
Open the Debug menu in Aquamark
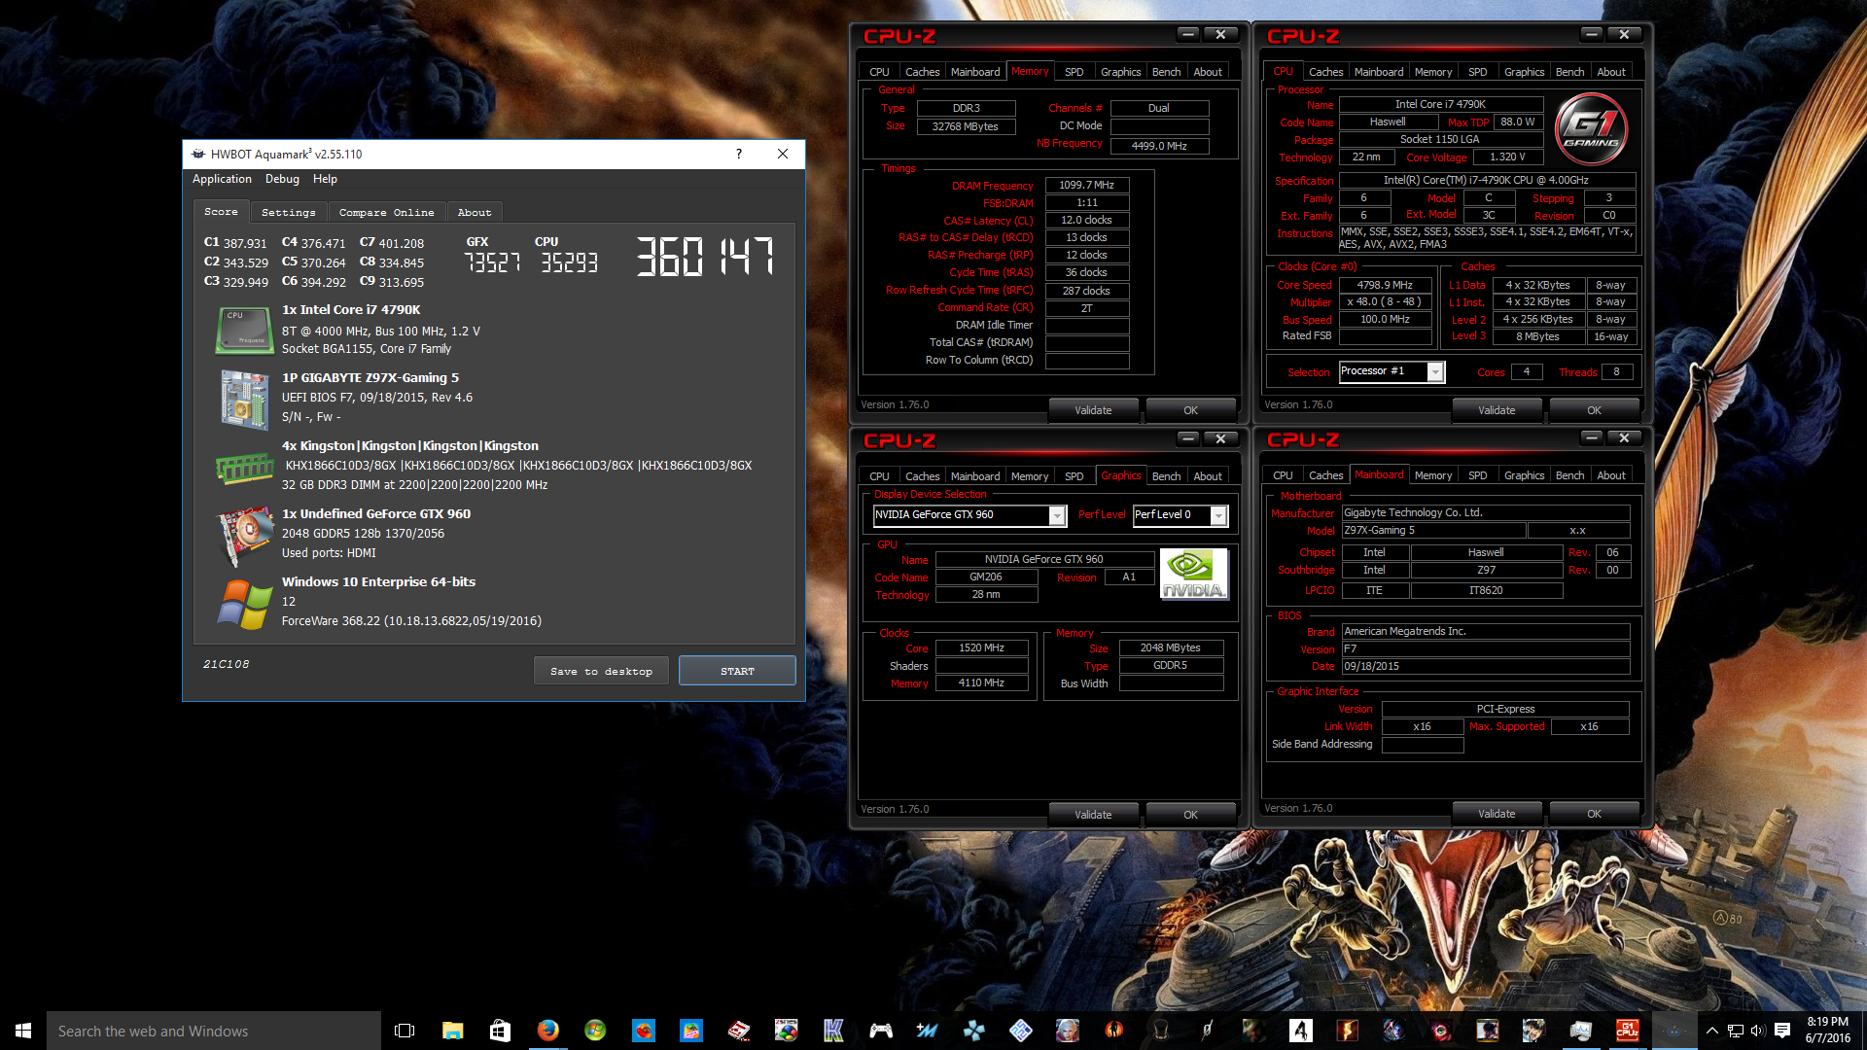282,179
